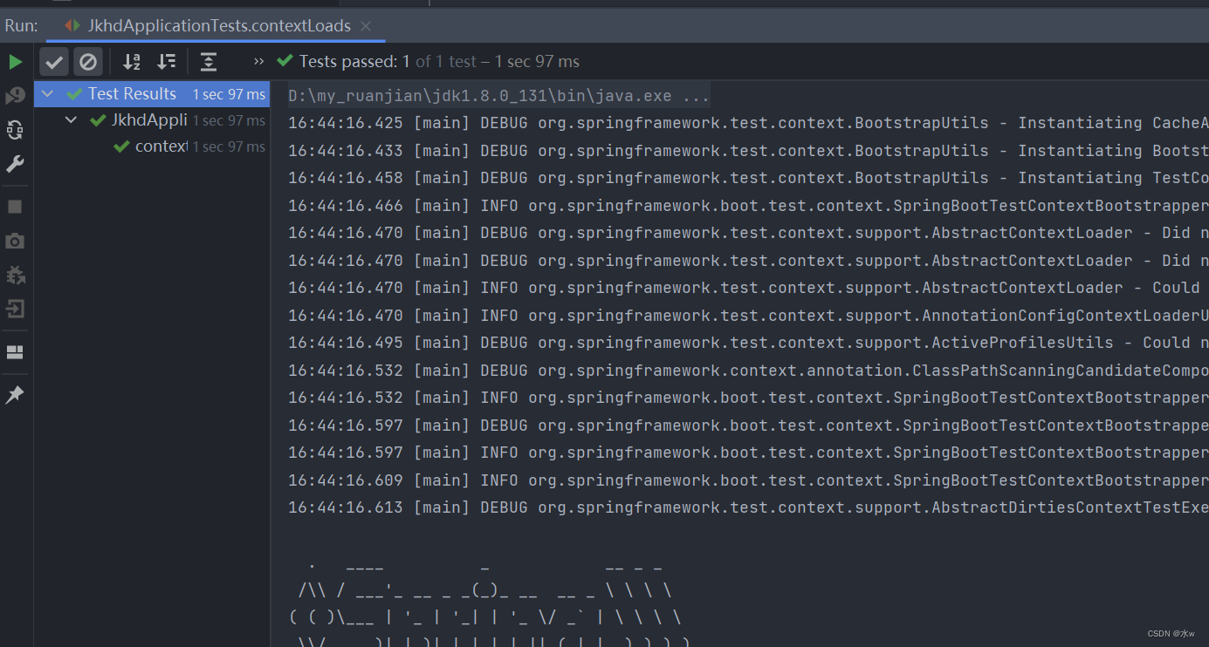Click the AnnotationConfigContextLoaderU log line
The height and width of the screenshot is (647, 1209).
[x=748, y=316]
